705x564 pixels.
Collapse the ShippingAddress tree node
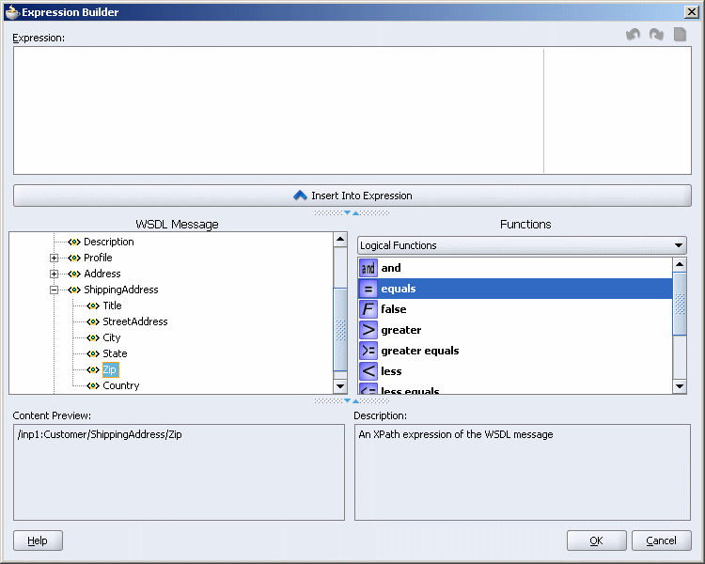click(54, 290)
